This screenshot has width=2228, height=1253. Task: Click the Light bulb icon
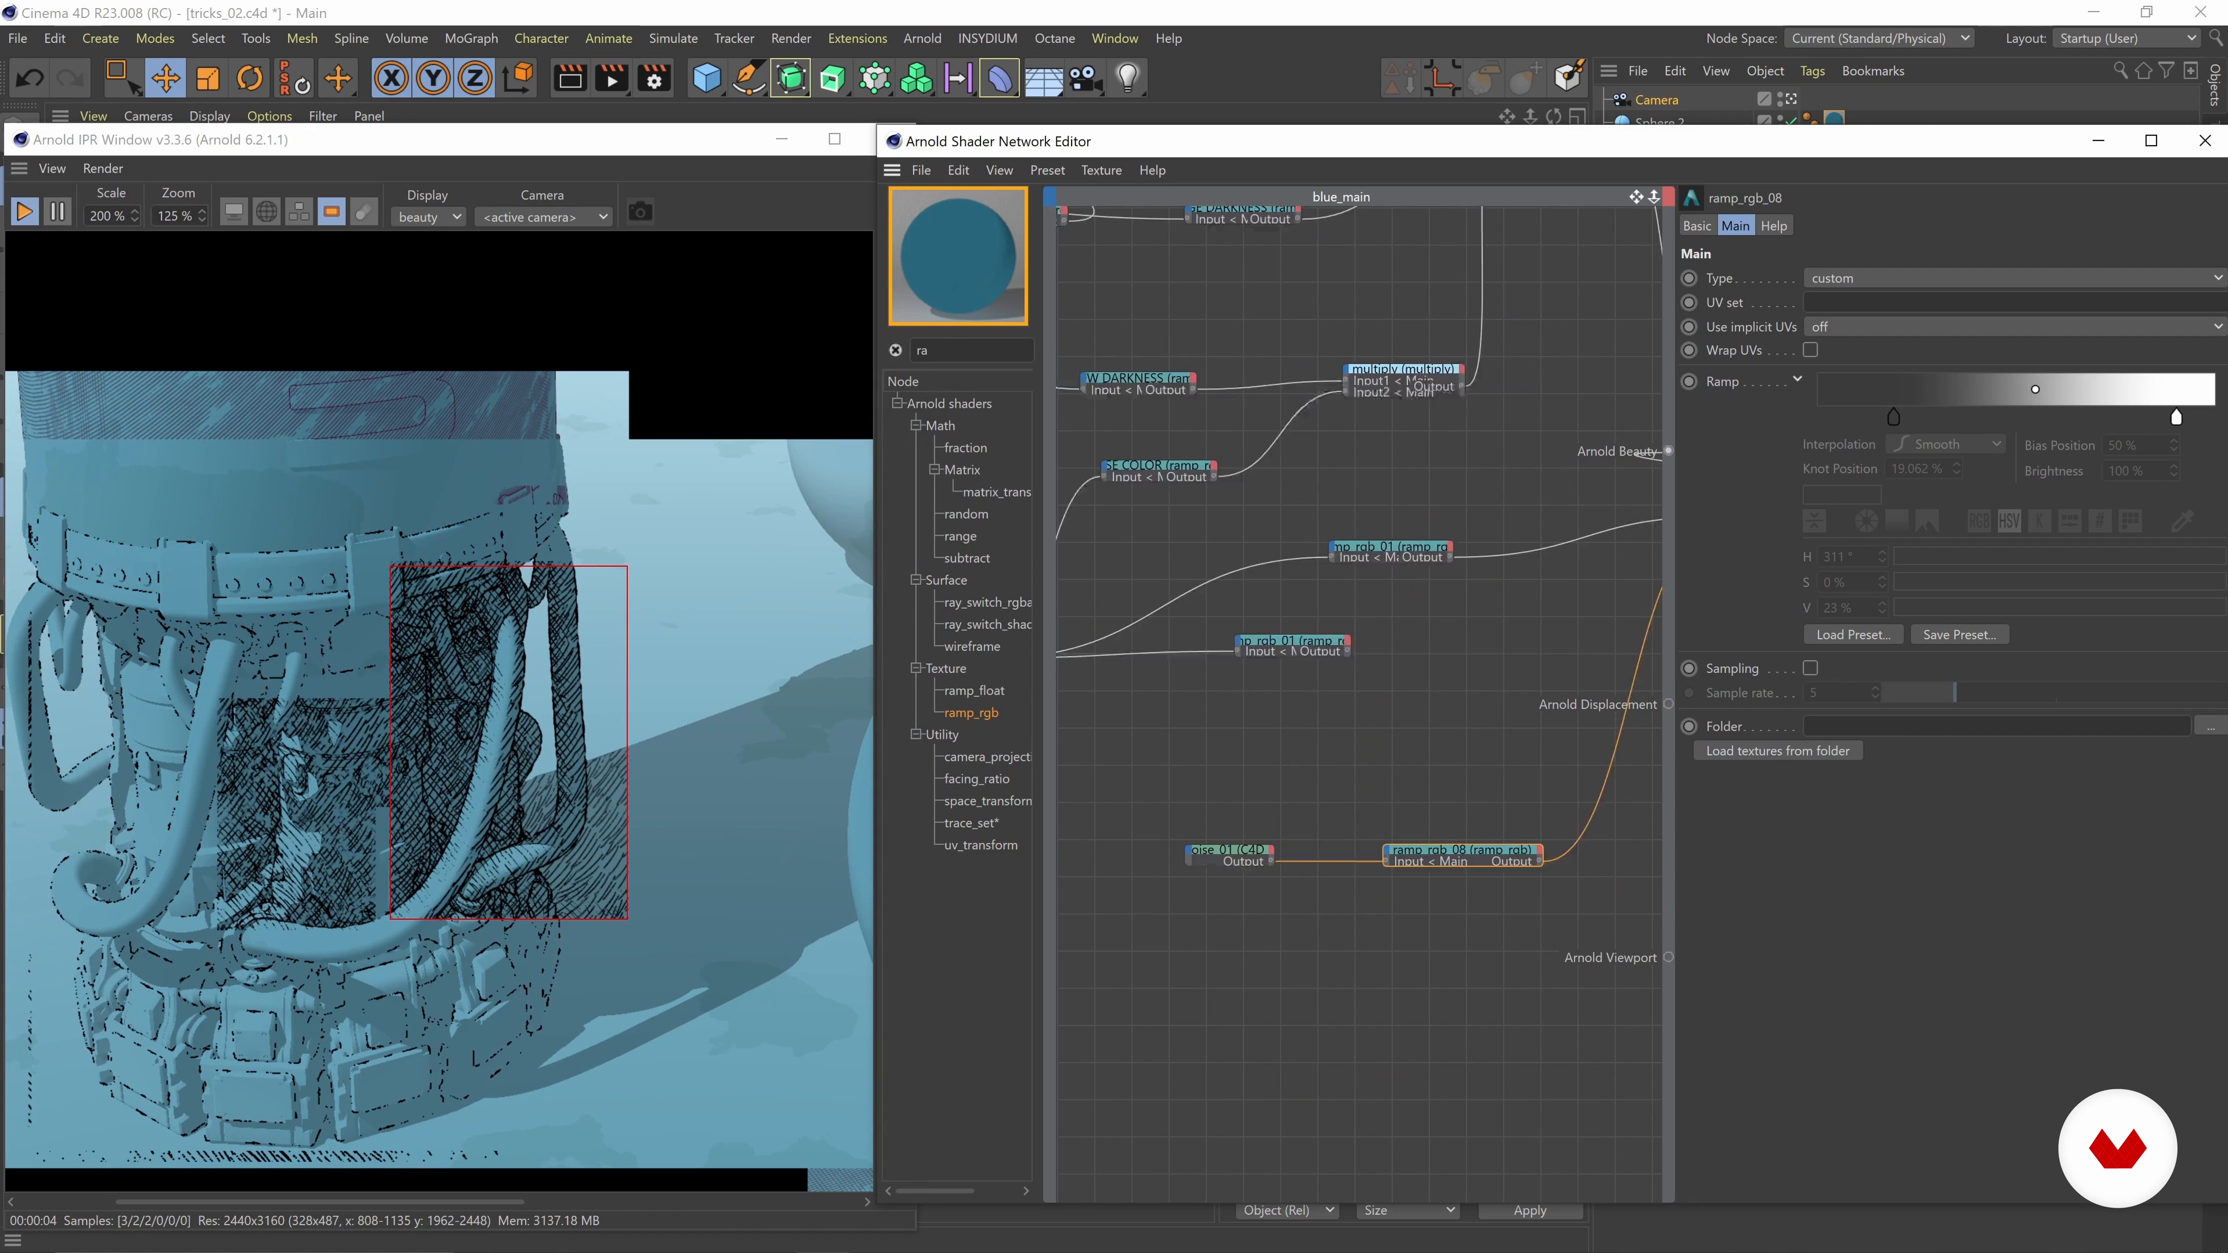point(1128,79)
